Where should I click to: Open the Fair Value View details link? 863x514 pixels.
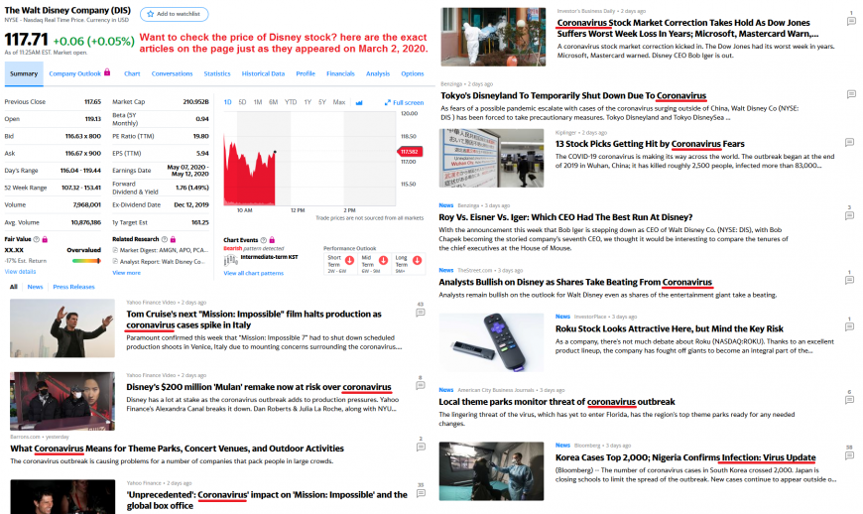(x=21, y=272)
